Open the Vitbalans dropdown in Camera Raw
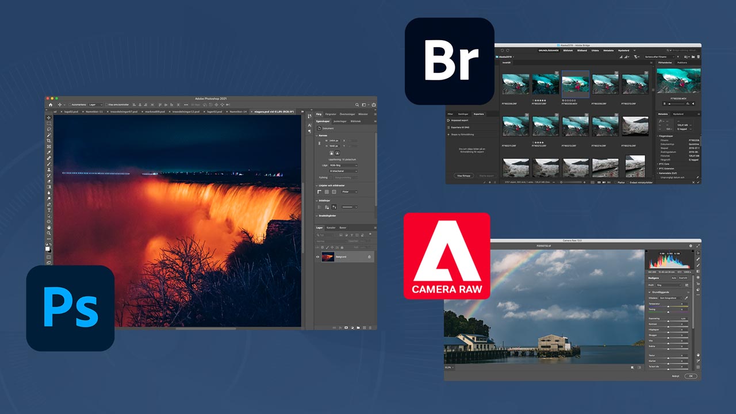736x414 pixels. pyautogui.click(x=671, y=298)
